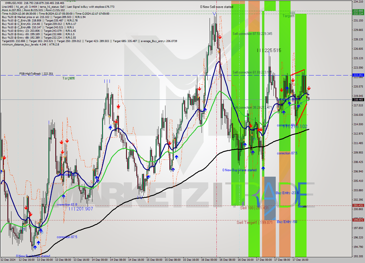Click the 234.210 price axis value
Image resolution: width=365 pixels, height=263 pixels.
click(x=358, y=2)
